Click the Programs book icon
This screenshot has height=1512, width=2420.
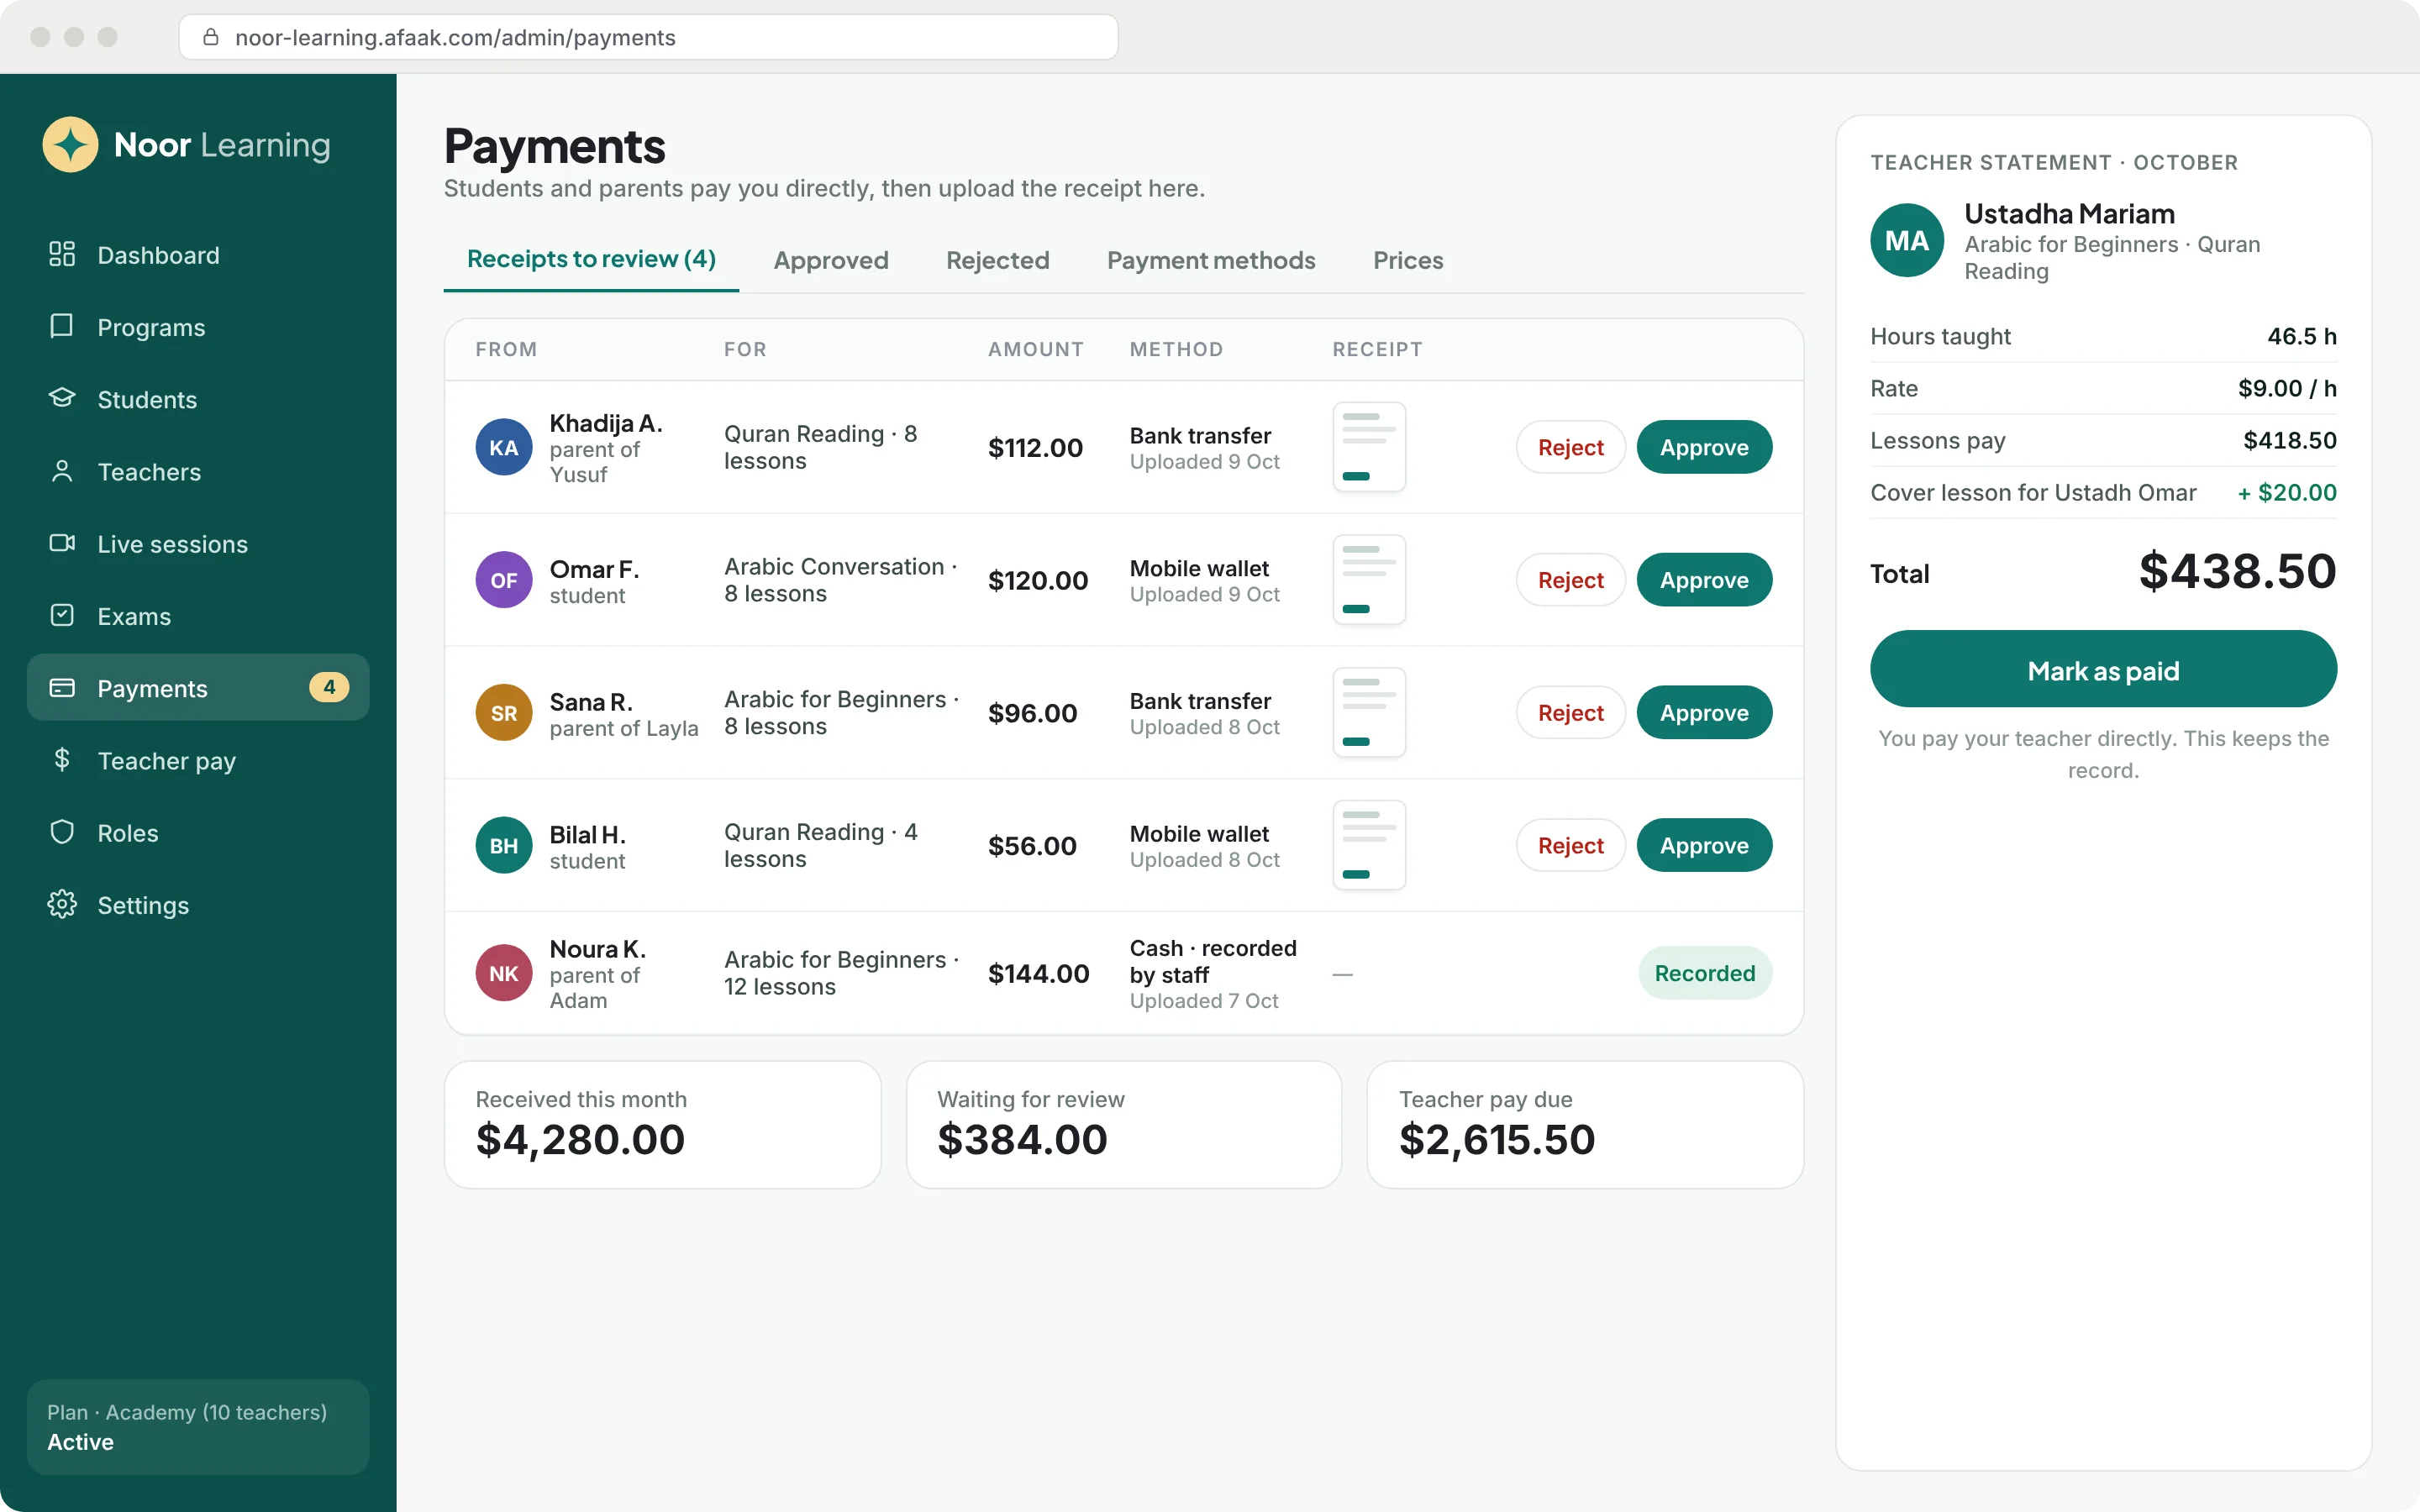[x=62, y=326]
